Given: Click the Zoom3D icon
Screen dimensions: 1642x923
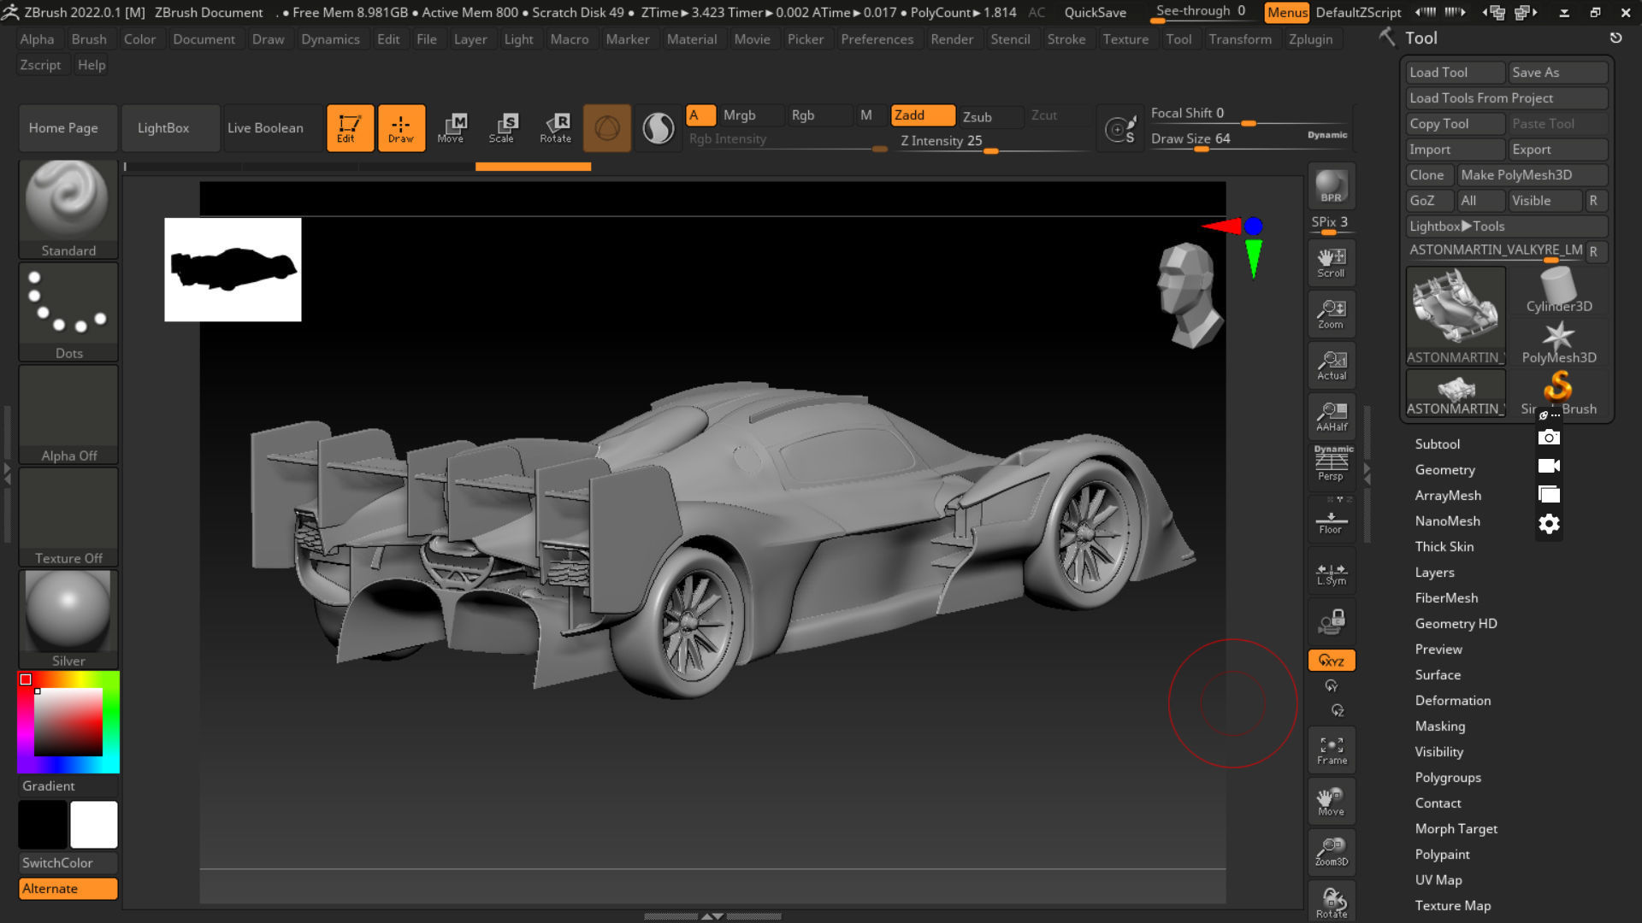Looking at the screenshot, I should pos(1332,852).
